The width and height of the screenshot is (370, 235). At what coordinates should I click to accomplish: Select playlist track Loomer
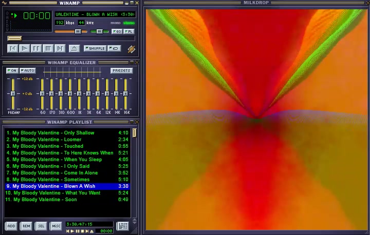tap(67, 139)
